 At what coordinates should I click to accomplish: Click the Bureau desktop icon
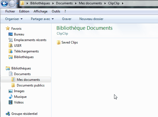pyautogui.click(x=11, y=34)
